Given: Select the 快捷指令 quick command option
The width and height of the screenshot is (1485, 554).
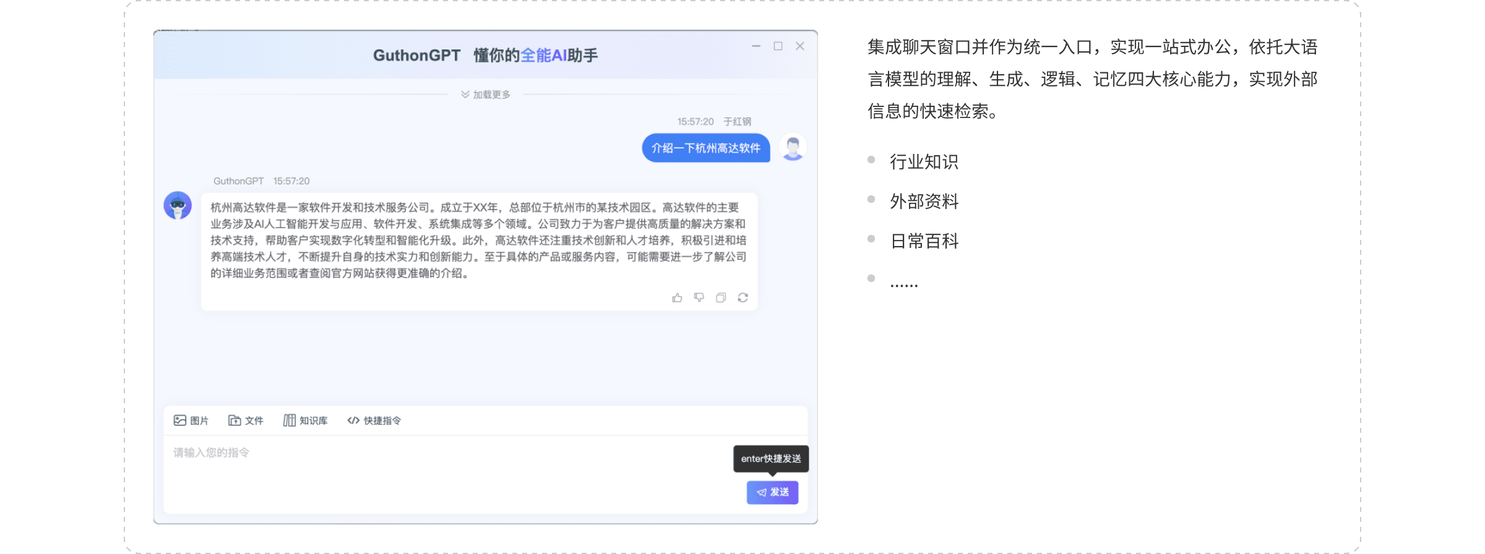Looking at the screenshot, I should point(374,420).
